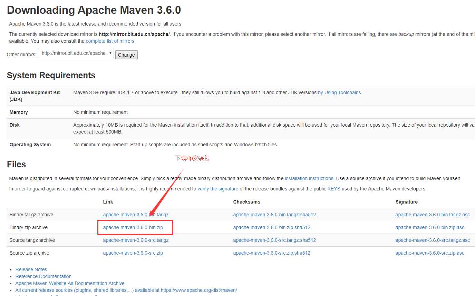Viewport: 475px width, 296px height.
Task: Open the All current release sources link
Action: click(126, 290)
